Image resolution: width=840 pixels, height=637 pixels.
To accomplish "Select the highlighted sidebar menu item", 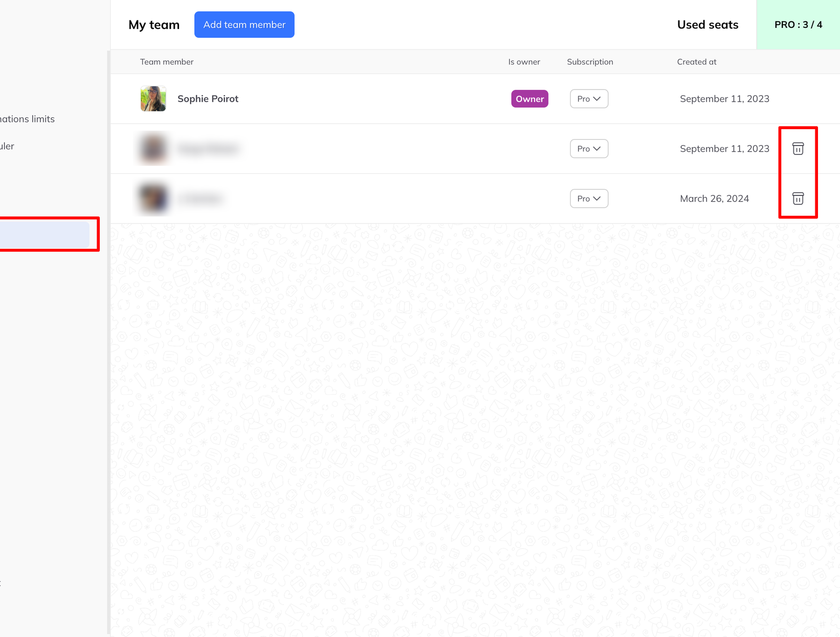I will click(x=45, y=234).
